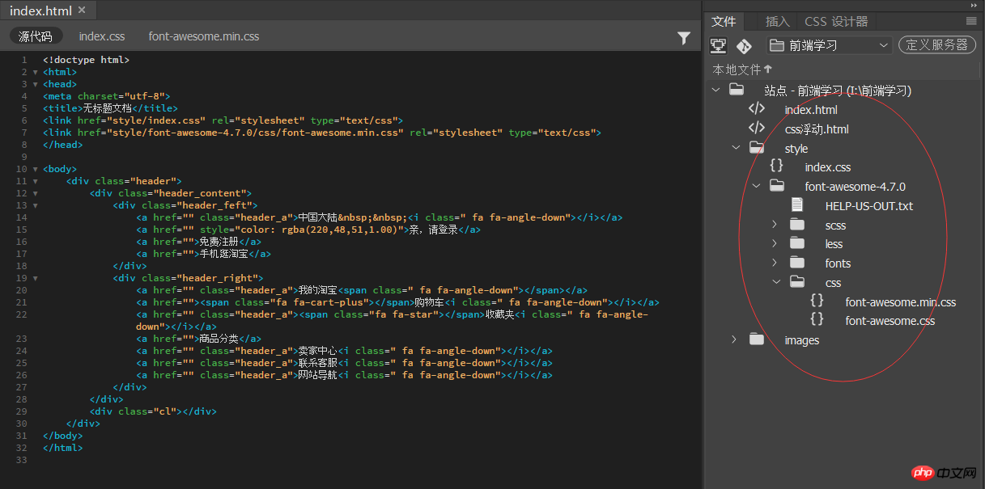Screen dimensions: 985x489
Task: Click the index.html file code icon
Action: coord(757,109)
